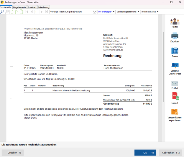Click the preview vertical scrollbar
The height and width of the screenshot is (157, 184).
pos(164,67)
